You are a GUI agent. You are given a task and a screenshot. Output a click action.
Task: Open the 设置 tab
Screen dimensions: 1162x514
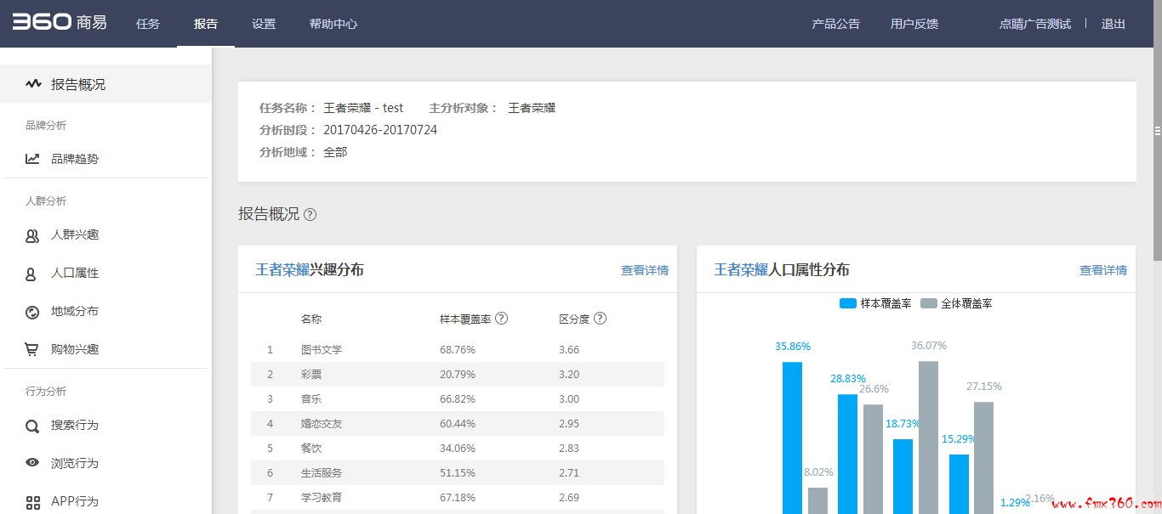click(264, 24)
